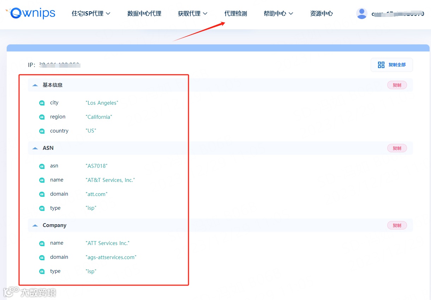Copy the Company section with 复制
The width and height of the screenshot is (431, 300).
pyautogui.click(x=397, y=225)
